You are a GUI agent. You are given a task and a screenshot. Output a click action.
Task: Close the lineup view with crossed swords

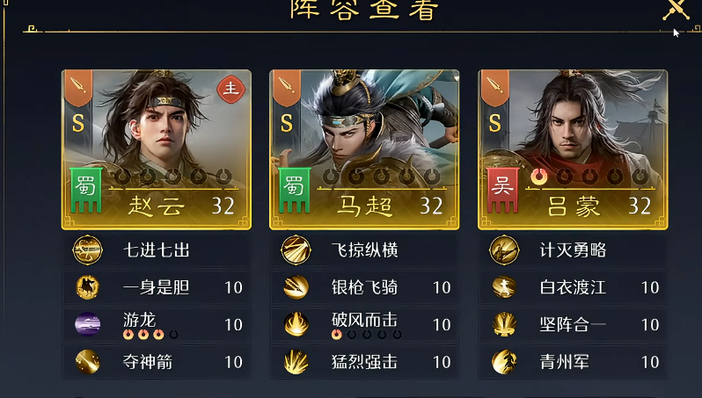click(x=676, y=9)
